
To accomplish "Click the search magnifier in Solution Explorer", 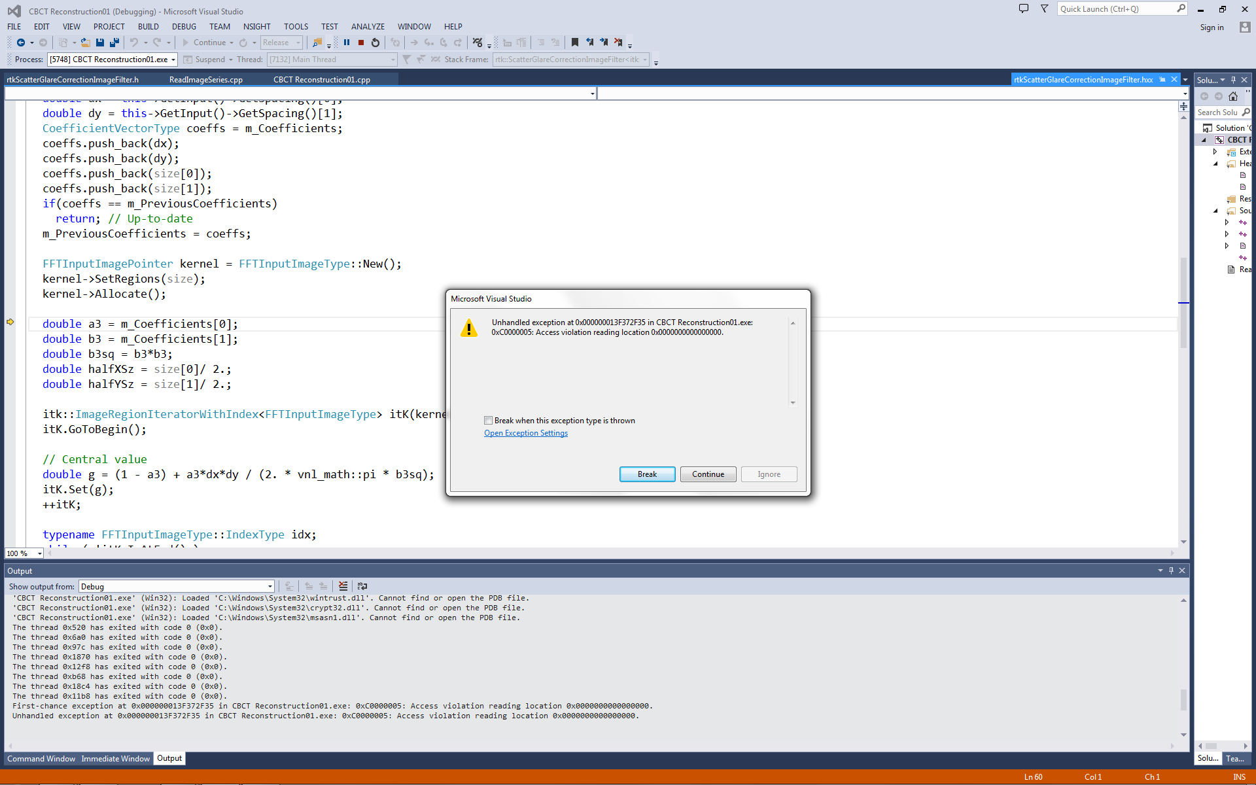I will [x=1246, y=113].
